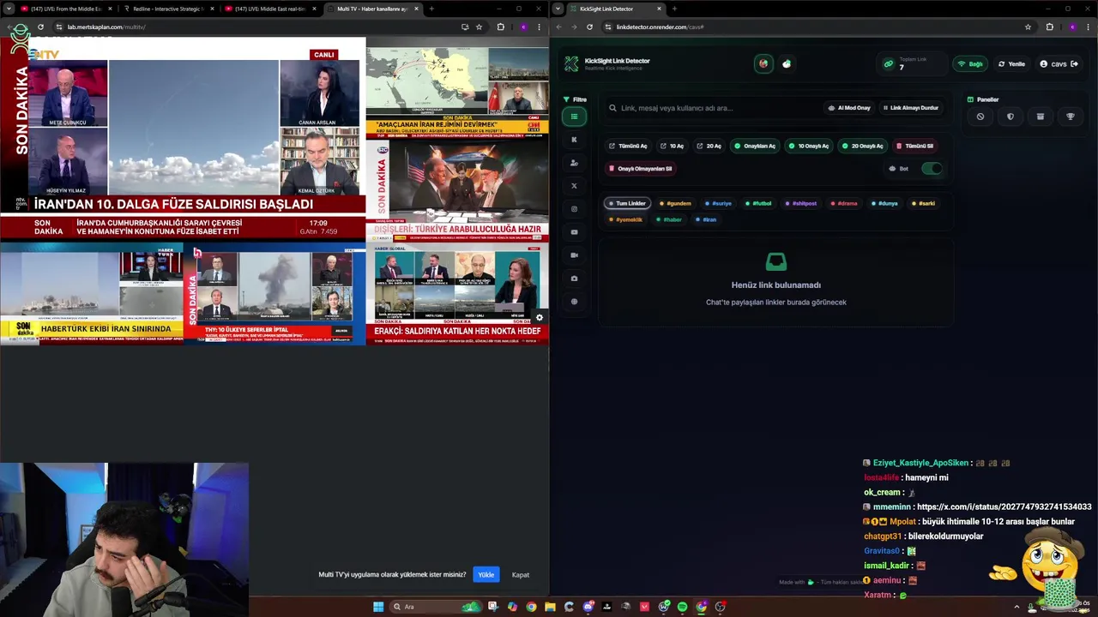The width and height of the screenshot is (1098, 617).
Task: Focus the link search input field
Action: pos(711,108)
